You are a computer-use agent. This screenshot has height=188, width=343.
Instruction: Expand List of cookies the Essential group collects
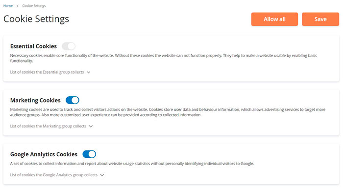pyautogui.click(x=47, y=72)
